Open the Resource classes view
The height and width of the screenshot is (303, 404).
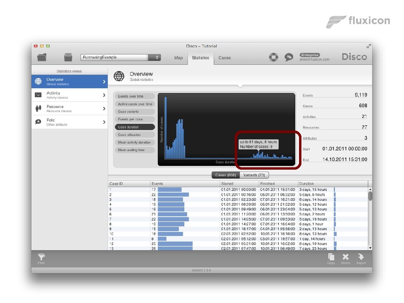click(x=69, y=108)
